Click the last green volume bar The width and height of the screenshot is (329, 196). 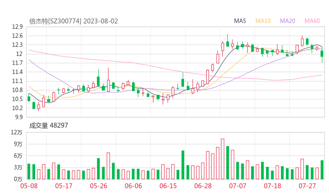(322, 170)
